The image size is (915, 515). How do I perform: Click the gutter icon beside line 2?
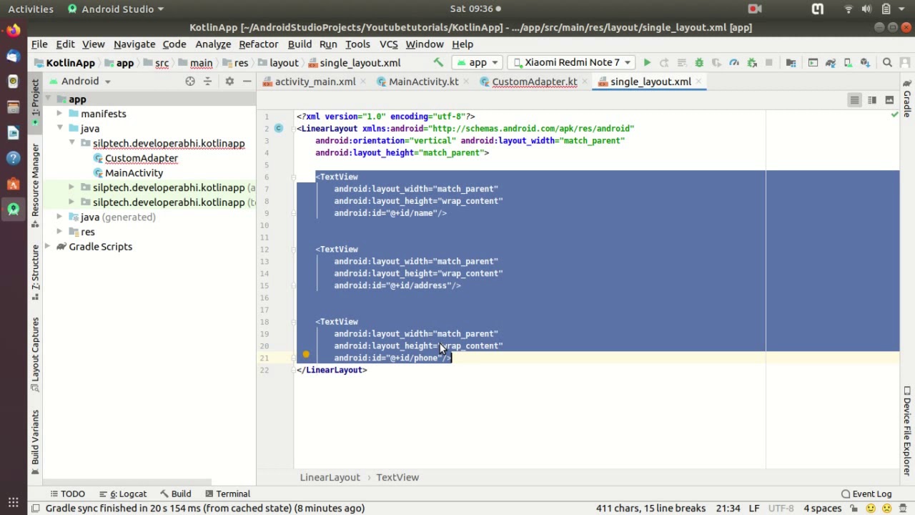click(x=279, y=128)
